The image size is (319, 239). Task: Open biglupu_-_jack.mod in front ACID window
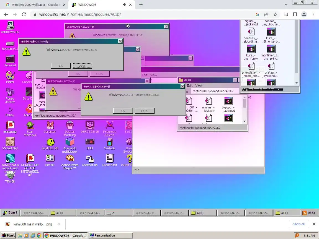pos(228,105)
